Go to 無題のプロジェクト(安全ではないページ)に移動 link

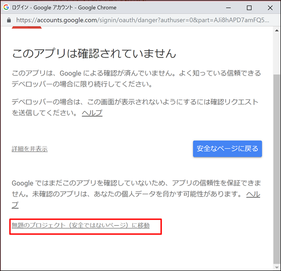point(81,225)
